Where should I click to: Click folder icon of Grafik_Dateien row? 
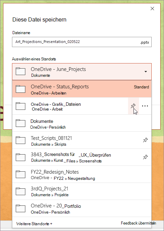point(21,106)
